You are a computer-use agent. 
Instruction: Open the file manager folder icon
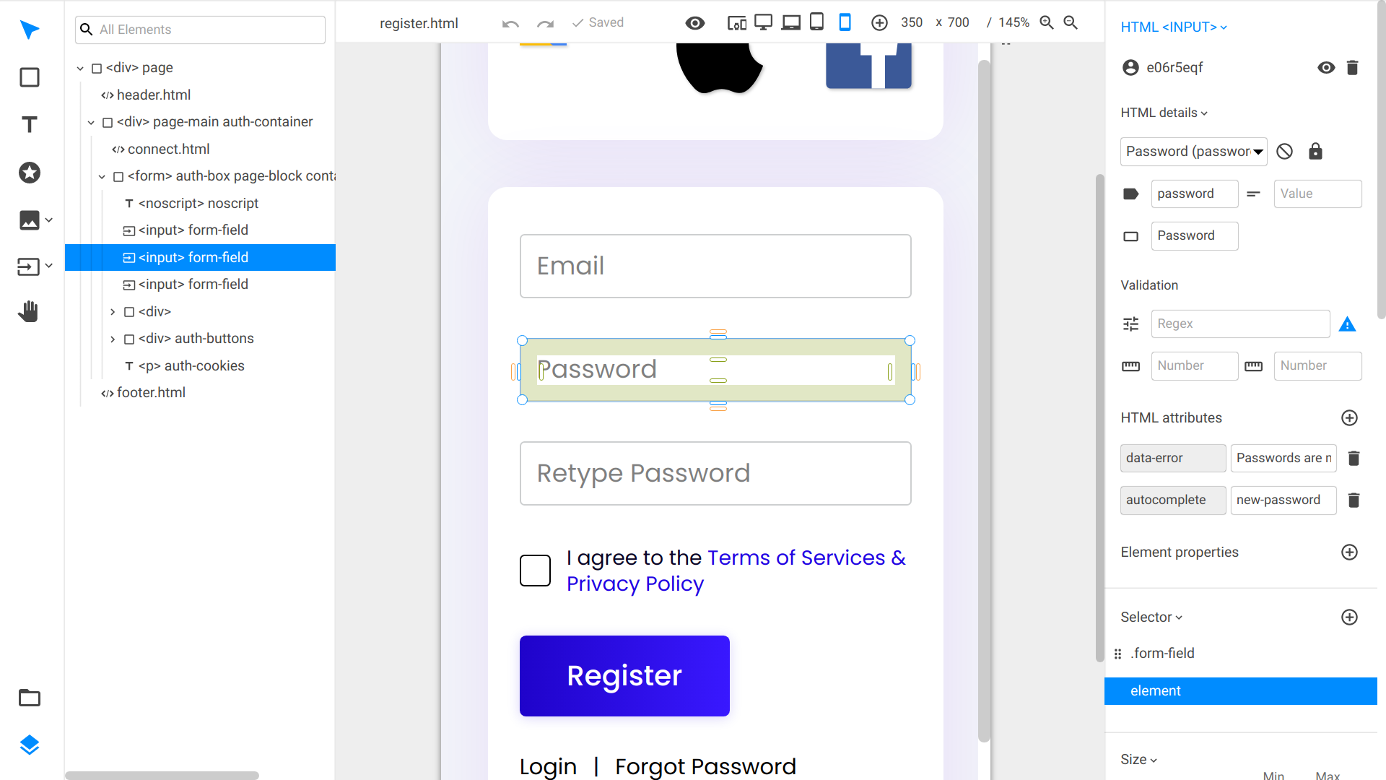[29, 698]
